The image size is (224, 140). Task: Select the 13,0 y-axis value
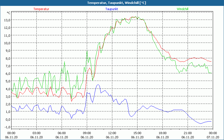tap(7, 20)
